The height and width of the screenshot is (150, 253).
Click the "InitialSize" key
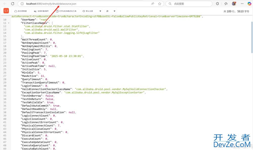(31, 69)
